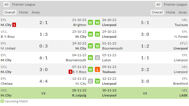Click the red card badge next to M. City
The width and height of the screenshot is (189, 106).
[x=14, y=25]
